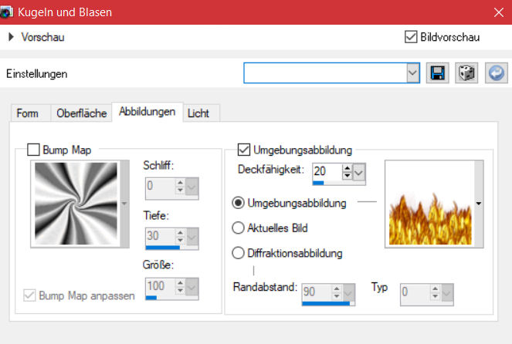Open the Randabstand slider dropdown
This screenshot has width=512, height=344.
pos(348,293)
